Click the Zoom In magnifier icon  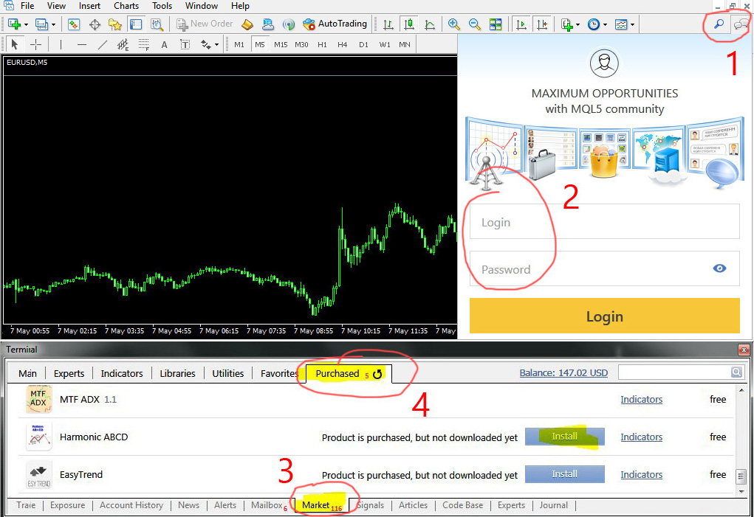[453, 24]
